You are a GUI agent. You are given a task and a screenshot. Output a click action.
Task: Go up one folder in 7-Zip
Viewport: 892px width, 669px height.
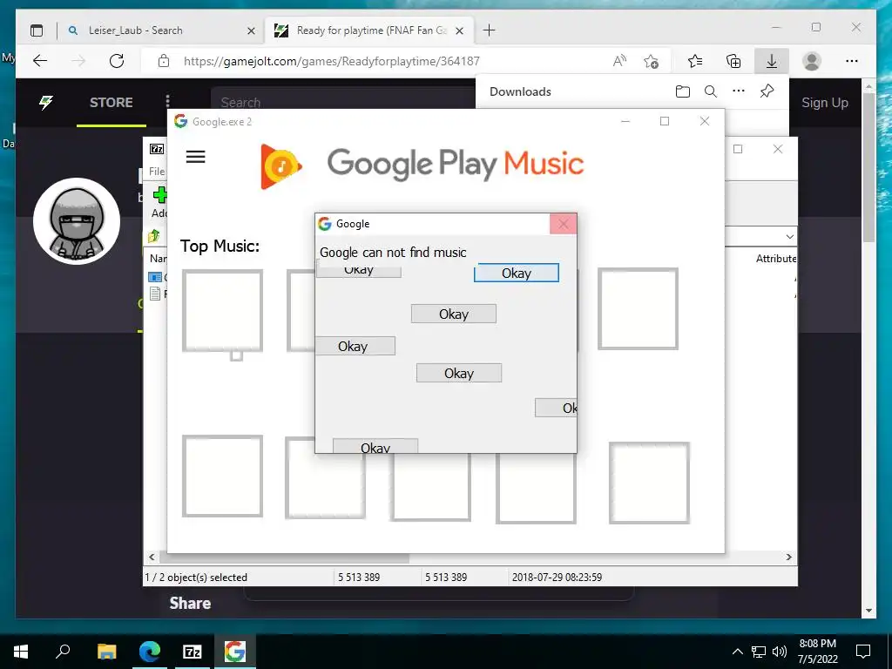click(154, 236)
